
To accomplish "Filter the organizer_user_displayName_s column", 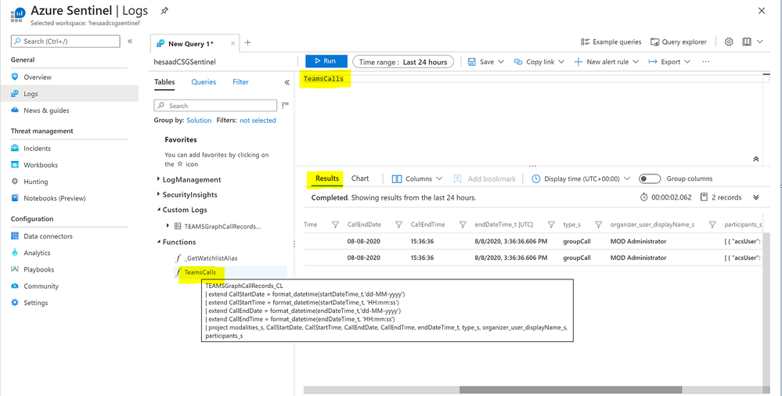I will click(712, 225).
